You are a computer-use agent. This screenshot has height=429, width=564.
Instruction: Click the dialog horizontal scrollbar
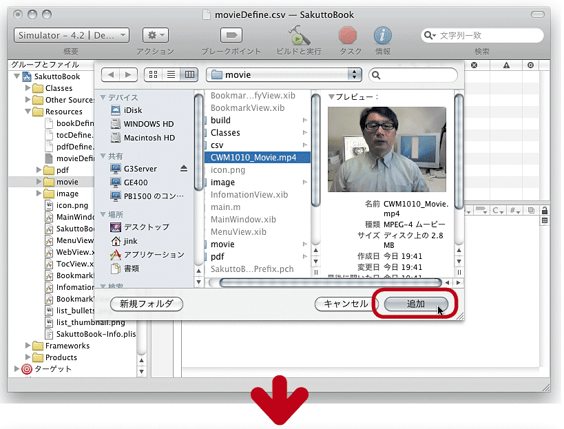(331, 282)
